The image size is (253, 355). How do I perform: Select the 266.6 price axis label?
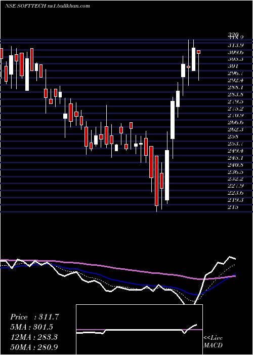coord(236,123)
